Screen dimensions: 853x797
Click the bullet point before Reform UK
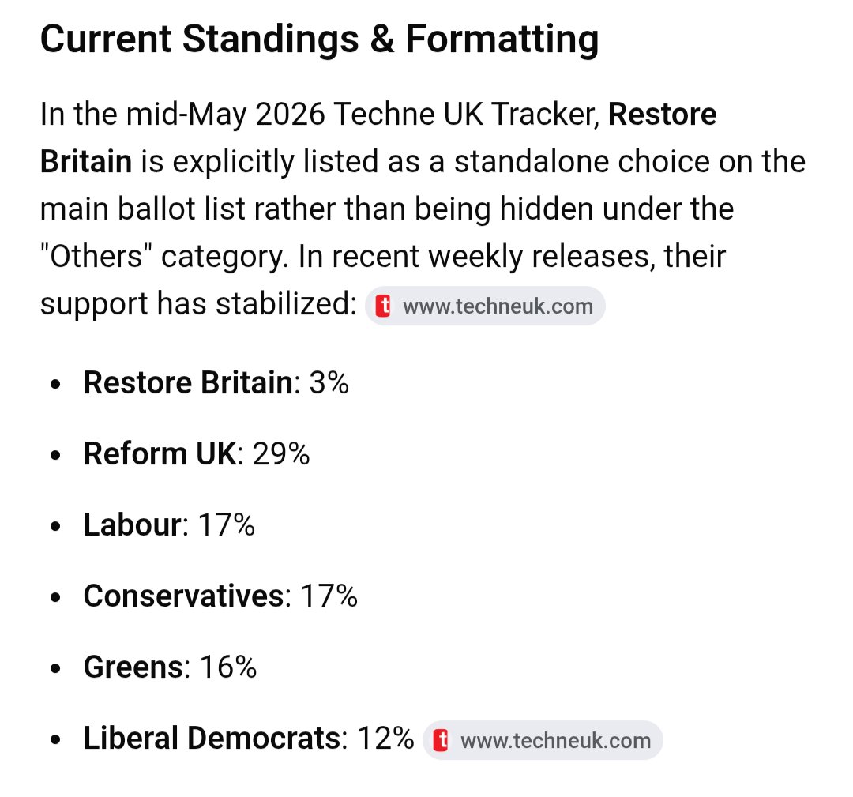(55, 455)
